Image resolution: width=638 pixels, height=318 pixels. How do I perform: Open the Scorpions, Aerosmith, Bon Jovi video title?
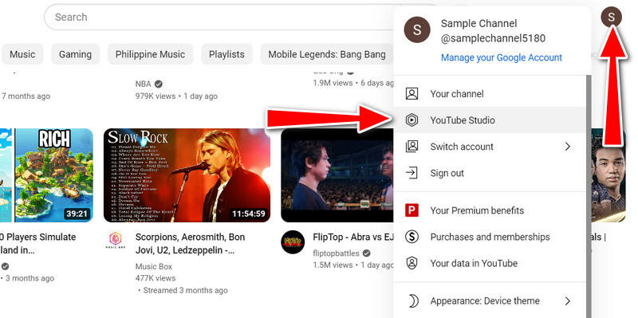190,244
